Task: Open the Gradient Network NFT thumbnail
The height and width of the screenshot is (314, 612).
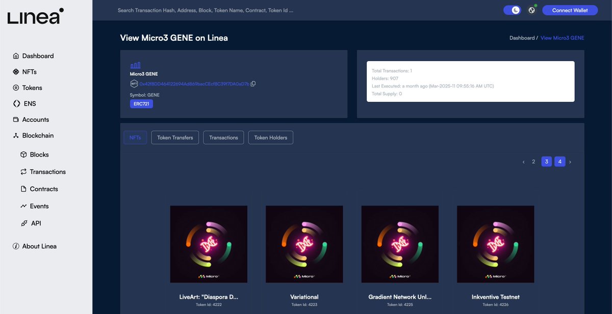Action: [400, 244]
